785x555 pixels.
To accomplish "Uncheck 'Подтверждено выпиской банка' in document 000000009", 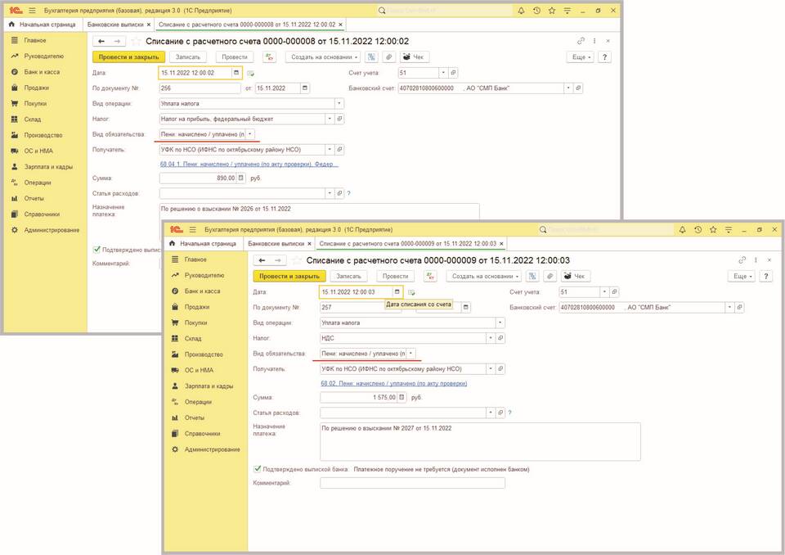I will coord(258,470).
